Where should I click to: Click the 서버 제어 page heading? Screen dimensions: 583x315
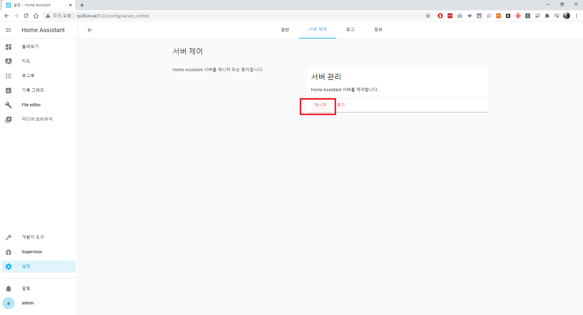[x=188, y=51]
